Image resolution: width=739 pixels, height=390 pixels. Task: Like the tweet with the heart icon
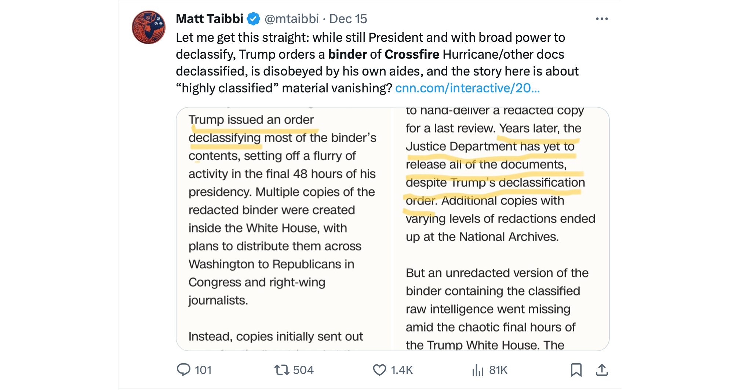(379, 370)
